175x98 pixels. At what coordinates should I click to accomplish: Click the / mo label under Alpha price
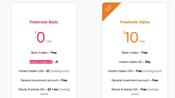(x=142, y=41)
